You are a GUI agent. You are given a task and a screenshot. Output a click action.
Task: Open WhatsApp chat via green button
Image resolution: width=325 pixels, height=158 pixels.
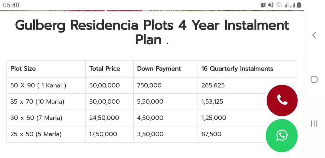point(281,135)
